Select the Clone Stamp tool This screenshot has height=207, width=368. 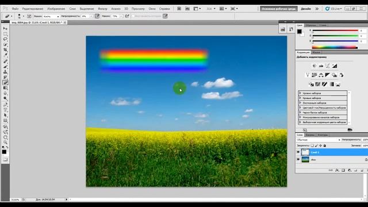5,72
